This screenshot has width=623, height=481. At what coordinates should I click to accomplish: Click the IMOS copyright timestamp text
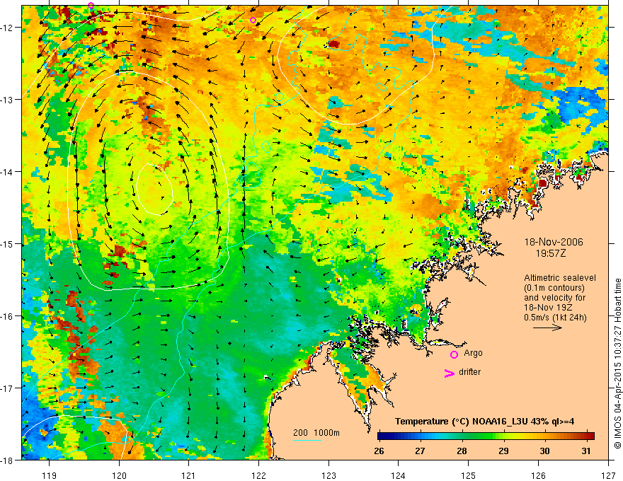(617, 364)
